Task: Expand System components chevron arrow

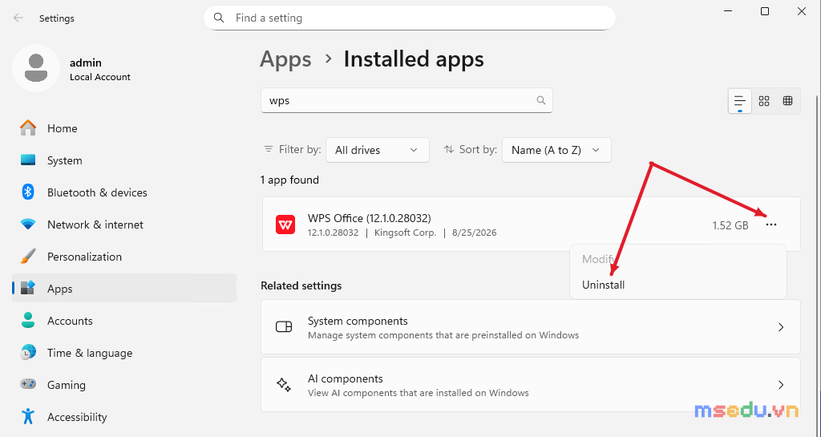Action: point(781,327)
